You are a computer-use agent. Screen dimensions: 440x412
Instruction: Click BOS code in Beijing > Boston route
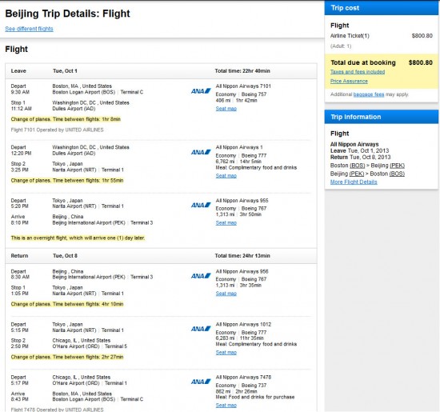tap(397, 174)
